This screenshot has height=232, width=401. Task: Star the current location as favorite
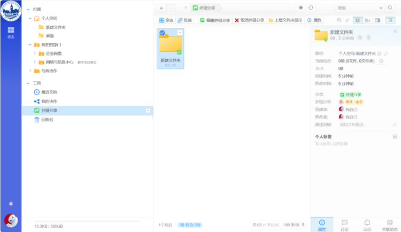pyautogui.click(x=300, y=8)
